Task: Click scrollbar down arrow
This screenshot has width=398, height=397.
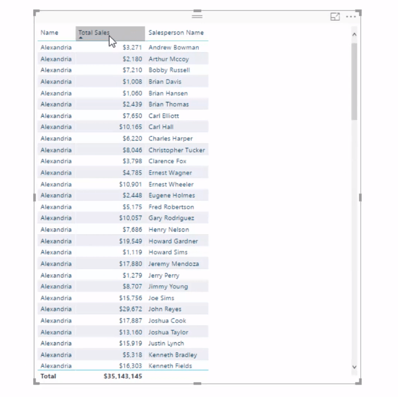Action: [355, 367]
